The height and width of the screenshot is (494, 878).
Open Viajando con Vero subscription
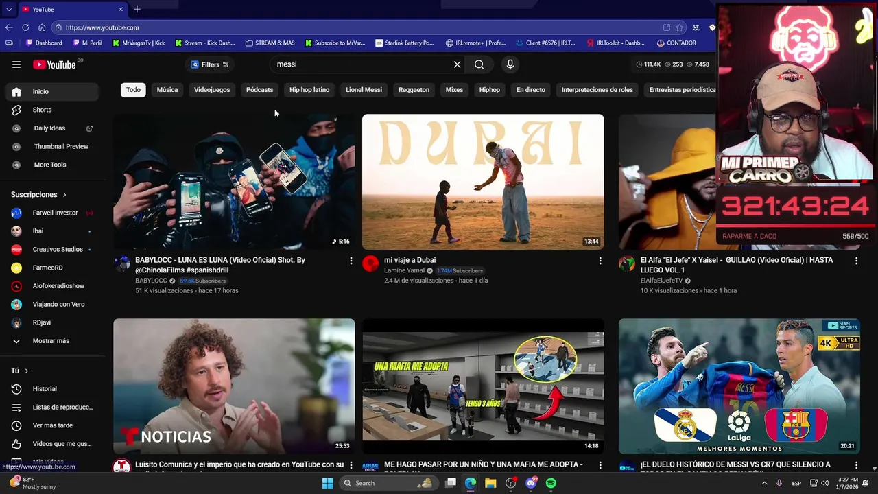click(52, 304)
